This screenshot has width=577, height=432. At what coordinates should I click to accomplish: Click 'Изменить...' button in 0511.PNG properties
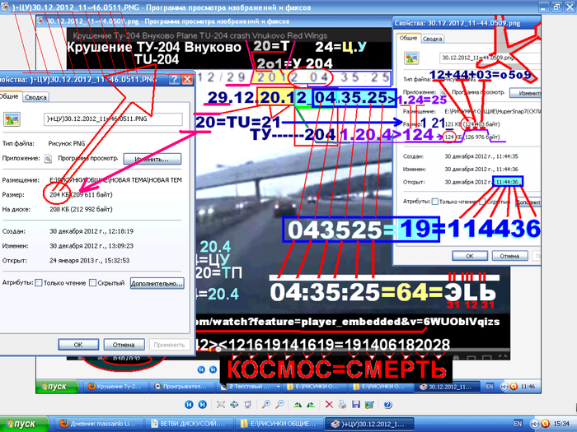click(x=152, y=159)
